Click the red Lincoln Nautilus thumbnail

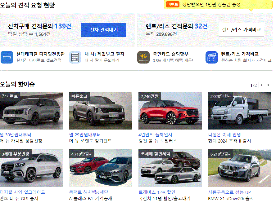click(170, 111)
